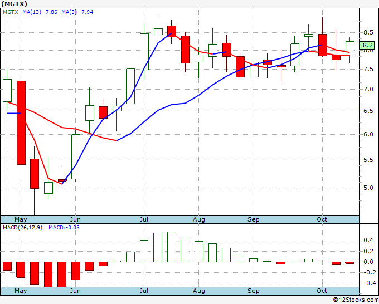Click the 6.0 price axis label
The image size is (379, 304).
pos(368,135)
